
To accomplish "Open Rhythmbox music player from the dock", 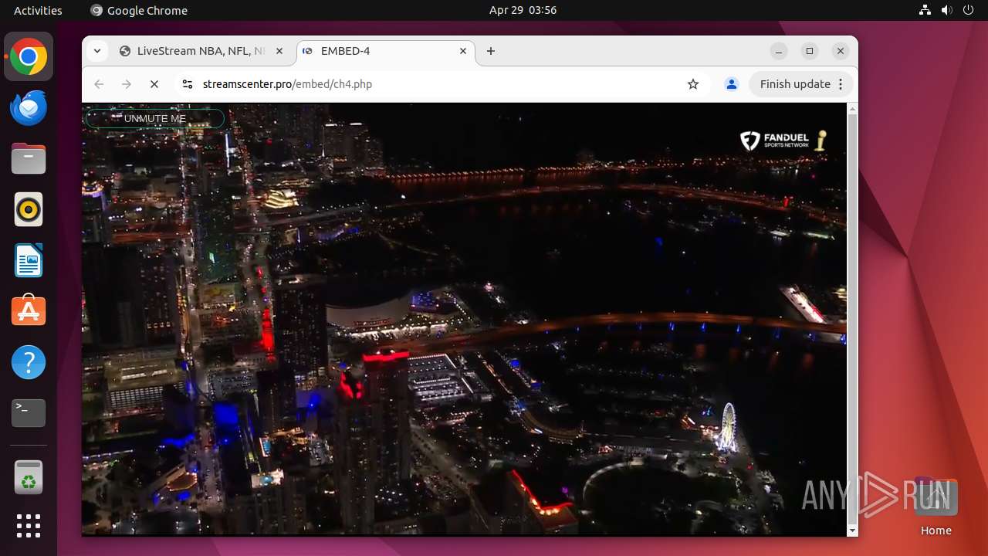I will [29, 209].
